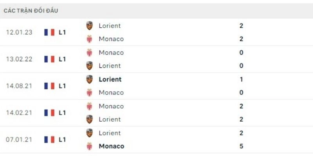Click Monaco's score of 5 in 07.01.21 match
Screen dimensions: 313x156
241,146
